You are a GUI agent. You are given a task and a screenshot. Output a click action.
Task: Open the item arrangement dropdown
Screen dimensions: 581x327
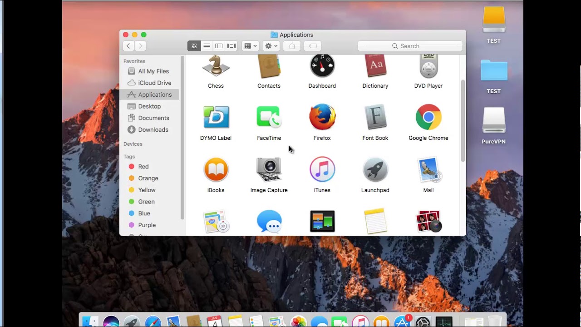[x=251, y=46]
